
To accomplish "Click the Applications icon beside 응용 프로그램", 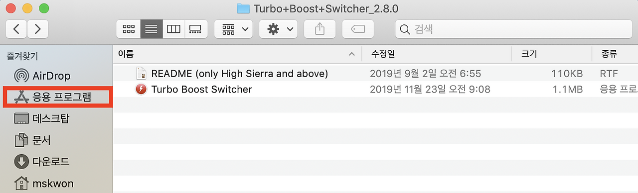I will (21, 97).
